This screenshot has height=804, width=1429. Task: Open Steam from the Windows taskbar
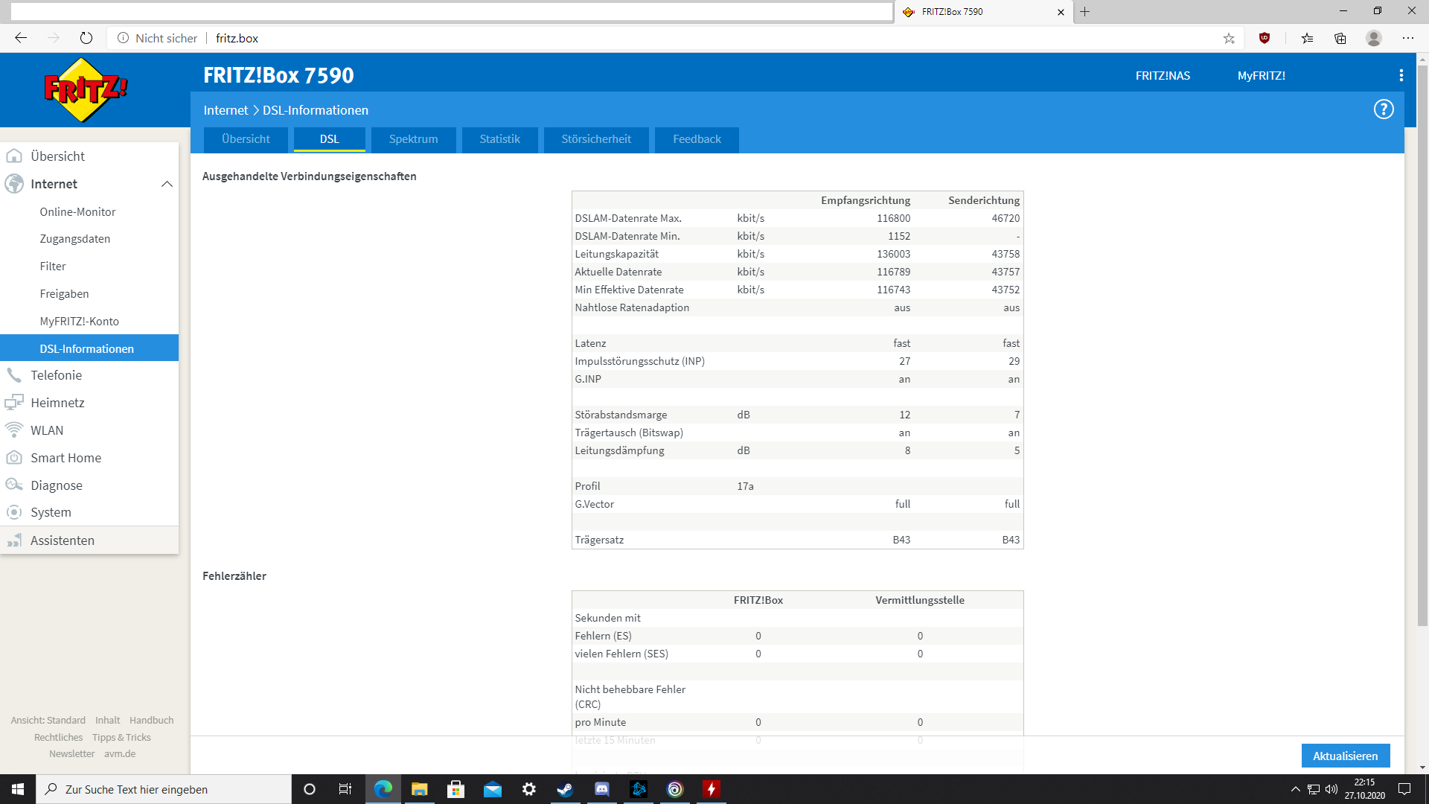point(565,789)
